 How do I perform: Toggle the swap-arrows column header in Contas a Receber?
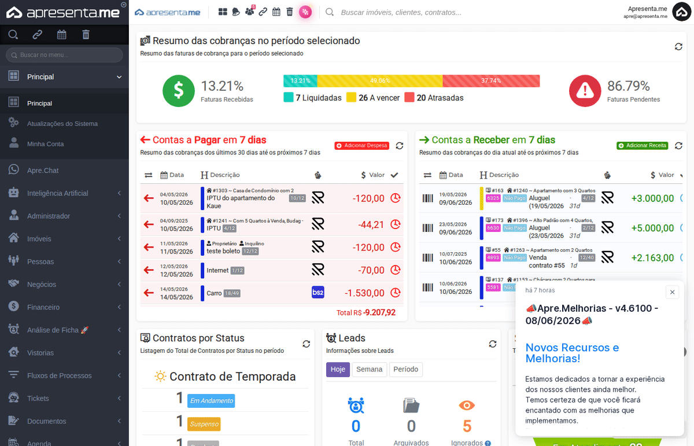(x=427, y=175)
